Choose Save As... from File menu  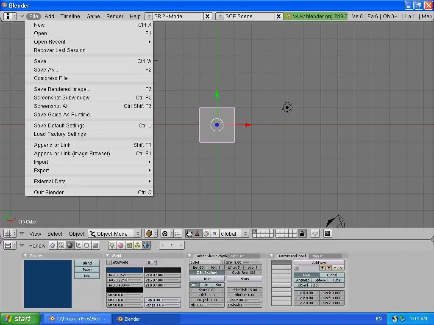[x=89, y=70]
